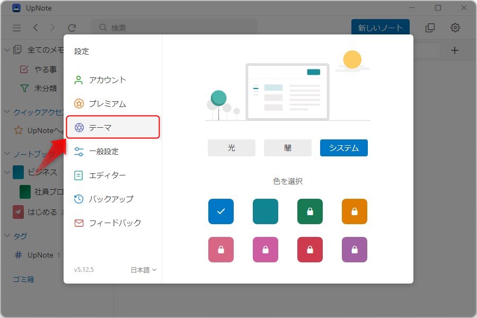Open アカウント settings tab
Image resolution: width=477 pixels, height=318 pixels.
click(113, 80)
